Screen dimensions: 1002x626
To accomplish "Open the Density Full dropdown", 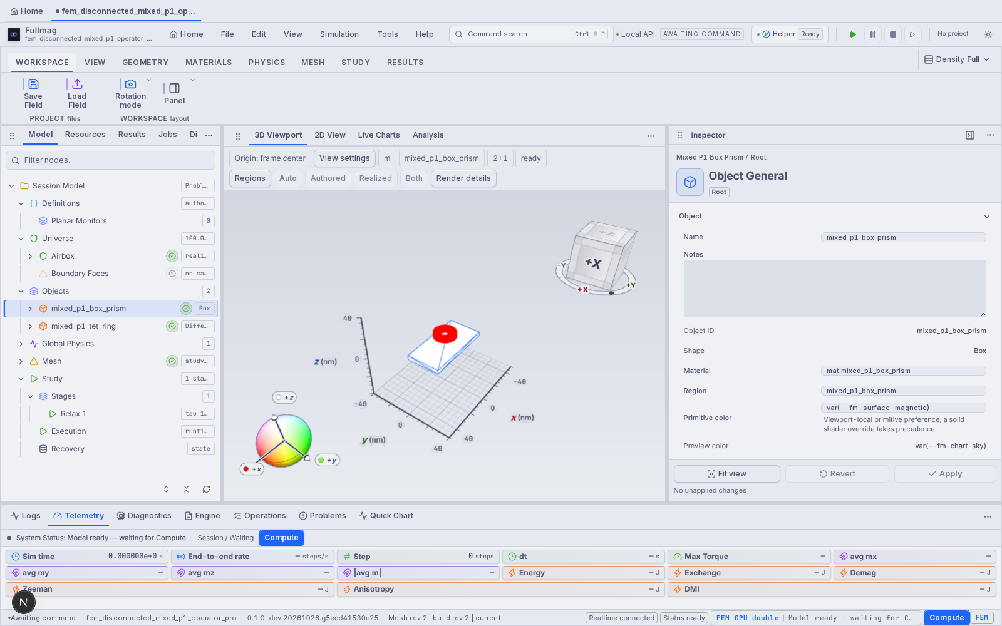I will 957,59.
